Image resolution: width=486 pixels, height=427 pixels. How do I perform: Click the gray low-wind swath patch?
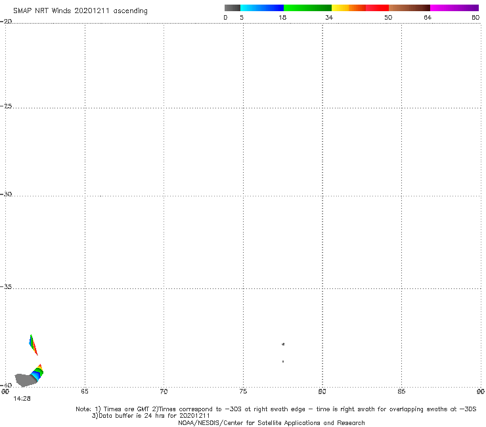tap(25, 380)
